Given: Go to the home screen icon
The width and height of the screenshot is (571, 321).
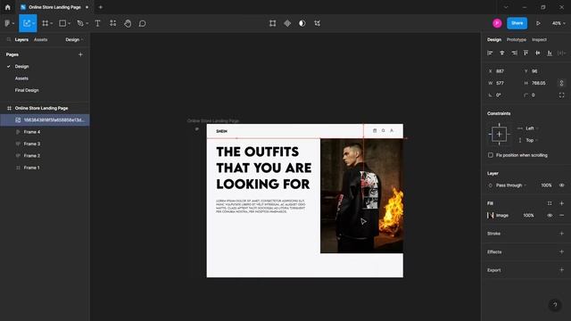Looking at the screenshot, I should click(8, 7).
